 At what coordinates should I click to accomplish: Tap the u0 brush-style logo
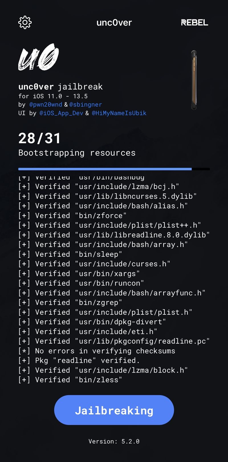38,57
